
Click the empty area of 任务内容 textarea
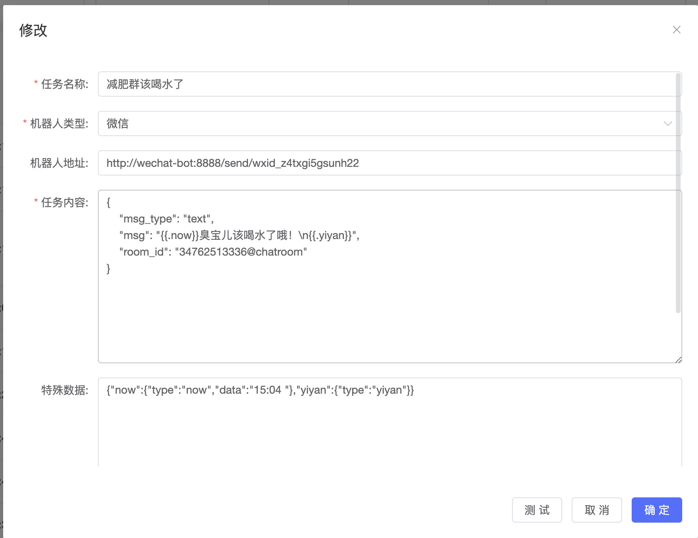(x=387, y=316)
